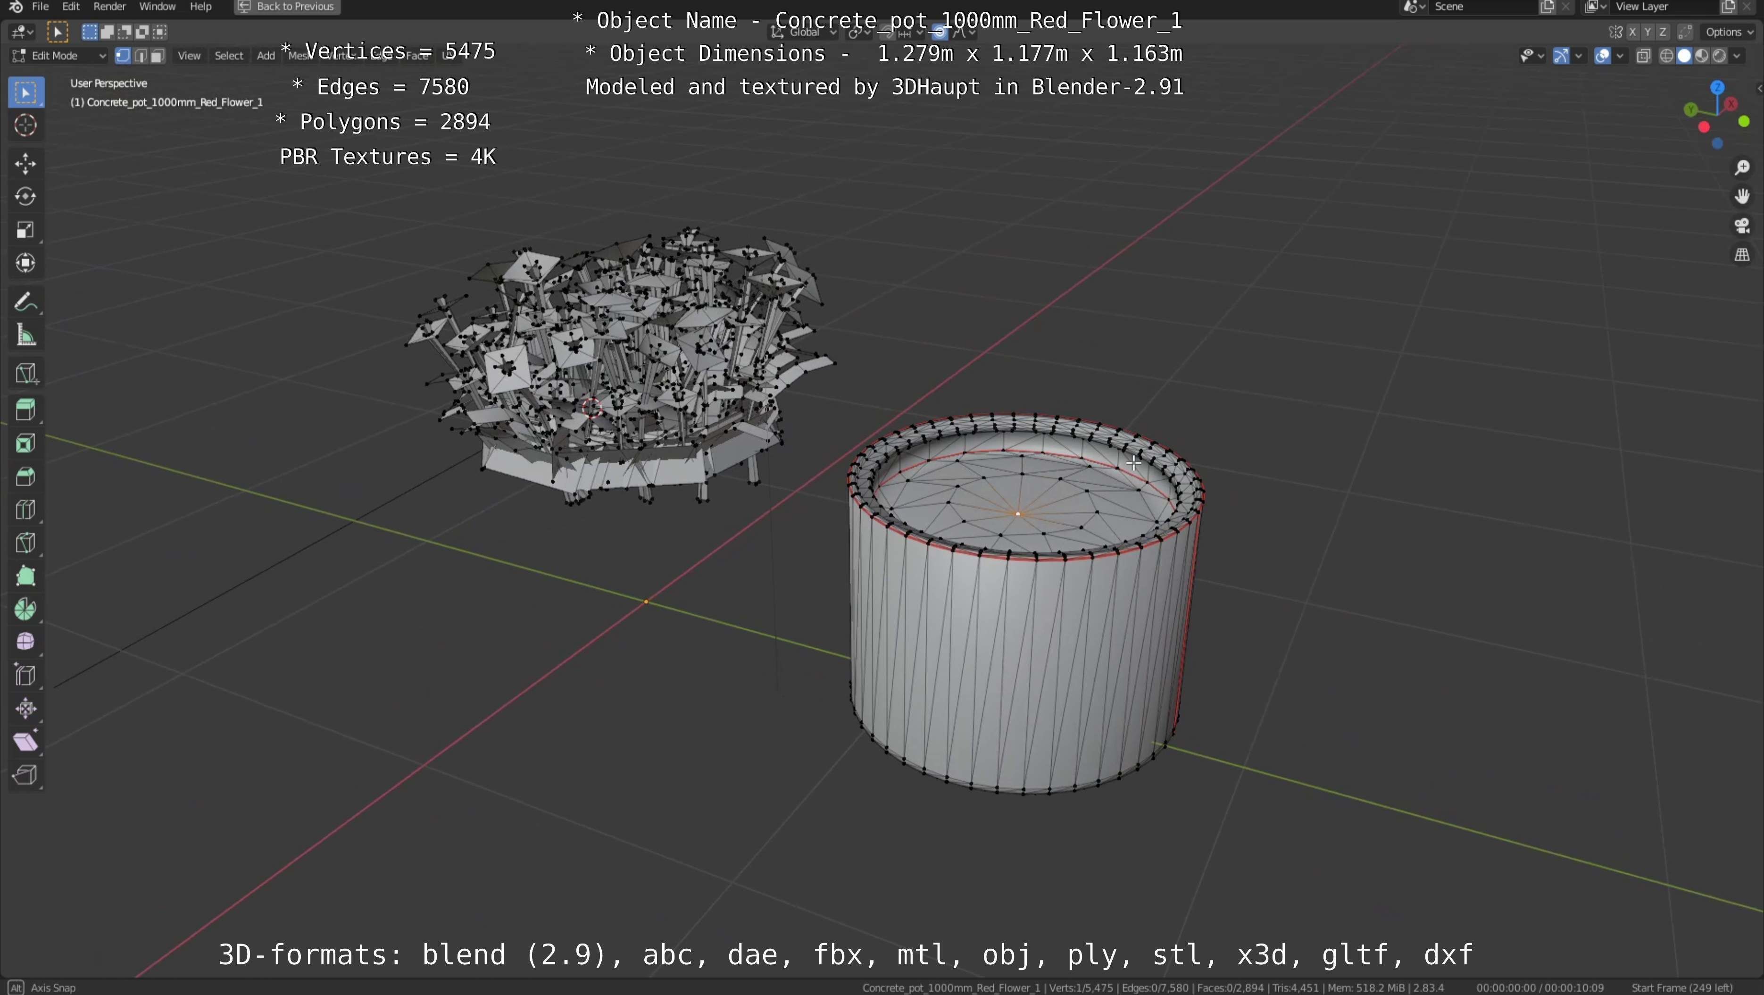
Task: Choose the Spin tool
Action: click(x=26, y=609)
